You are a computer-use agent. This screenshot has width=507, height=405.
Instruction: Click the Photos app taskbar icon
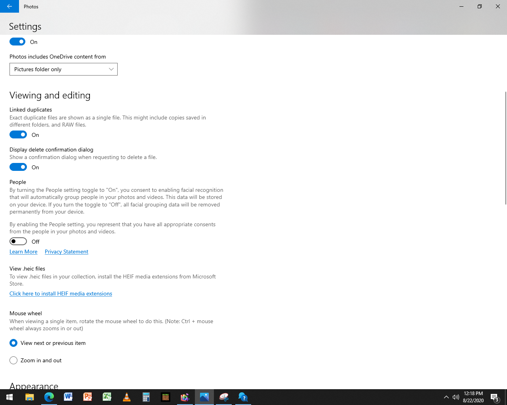(204, 397)
